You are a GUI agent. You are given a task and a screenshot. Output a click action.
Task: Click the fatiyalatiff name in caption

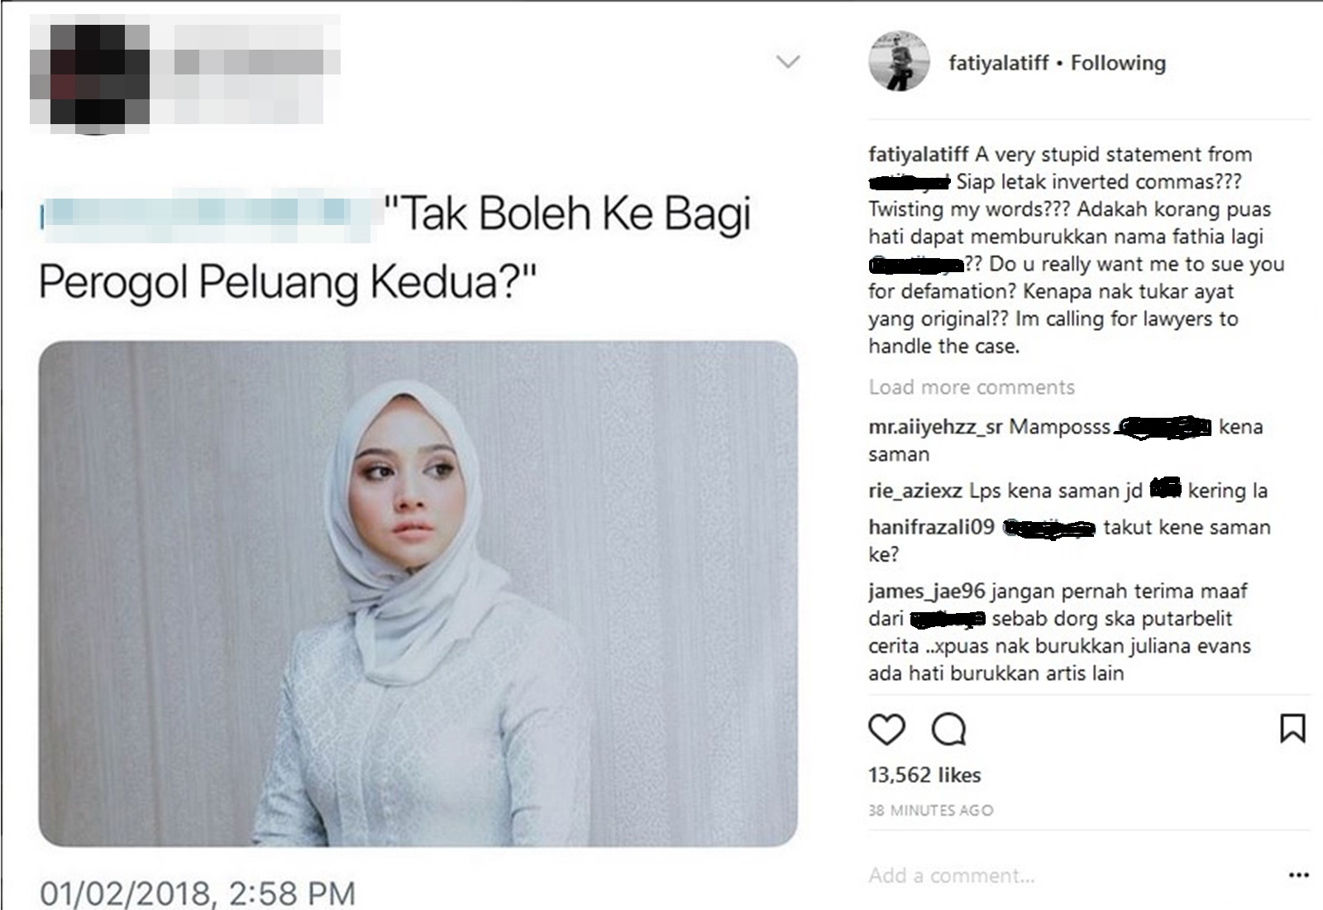tap(918, 155)
